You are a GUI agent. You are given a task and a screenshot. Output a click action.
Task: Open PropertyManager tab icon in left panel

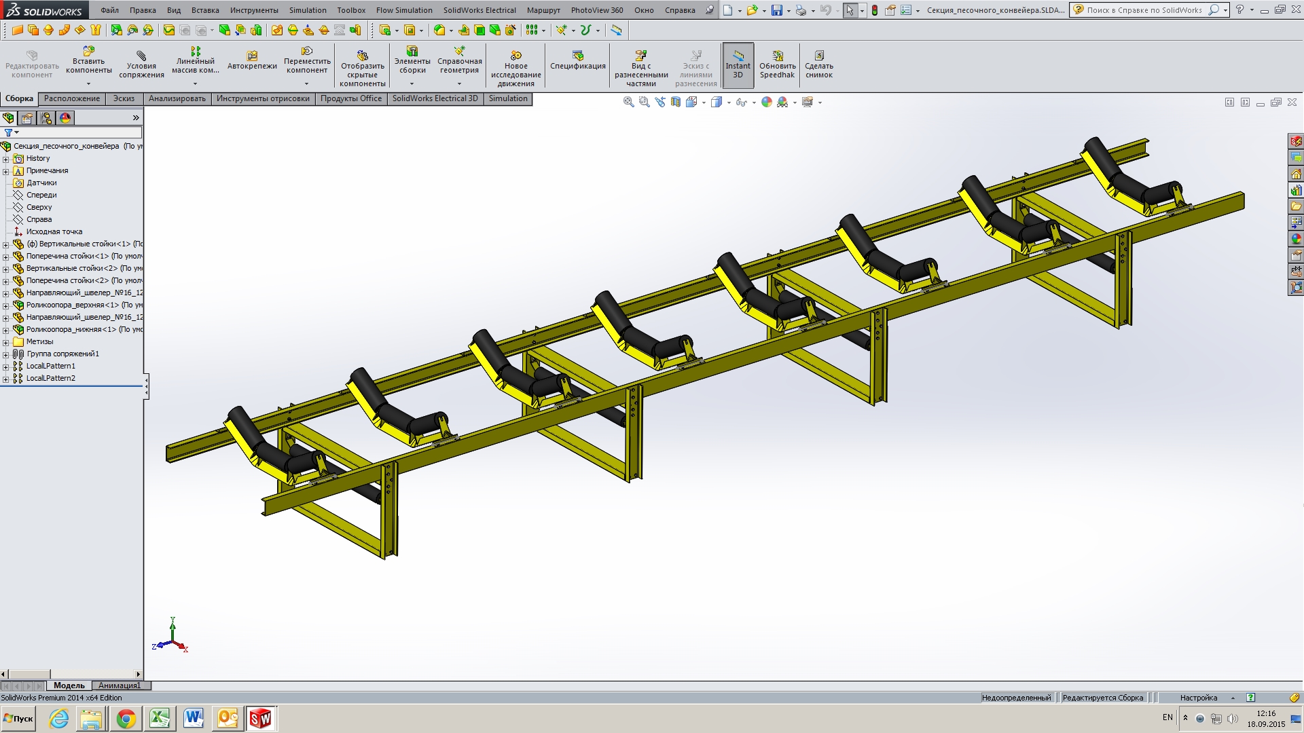pyautogui.click(x=27, y=118)
